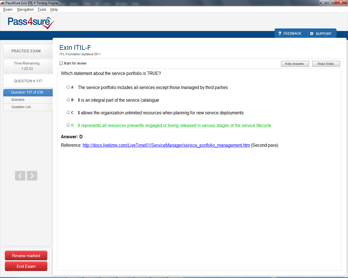Viewport: 348px width, 278px height.
Task: Select answer option A radio button
Action: (68, 87)
